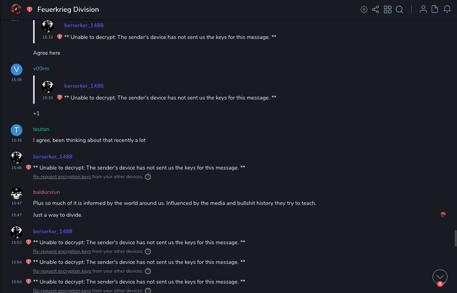Show the member list icon
457x293 pixels.
point(423,9)
